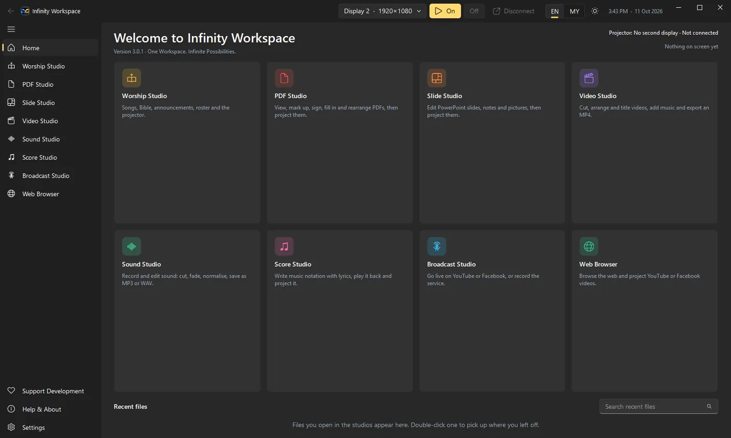Open Video Studio from the sidebar

pos(50,121)
